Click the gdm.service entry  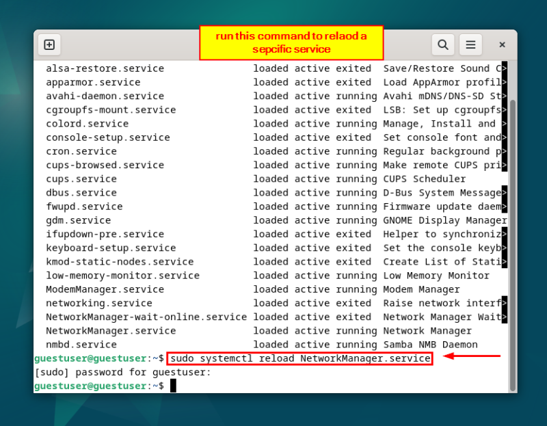tap(75, 220)
